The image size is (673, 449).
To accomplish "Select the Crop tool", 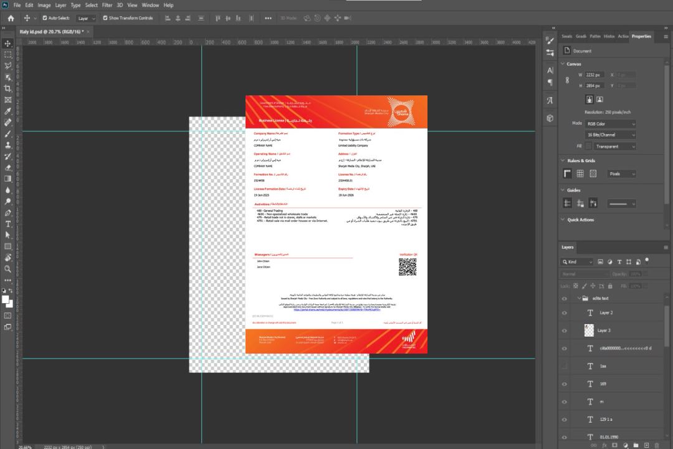I will 8,89.
